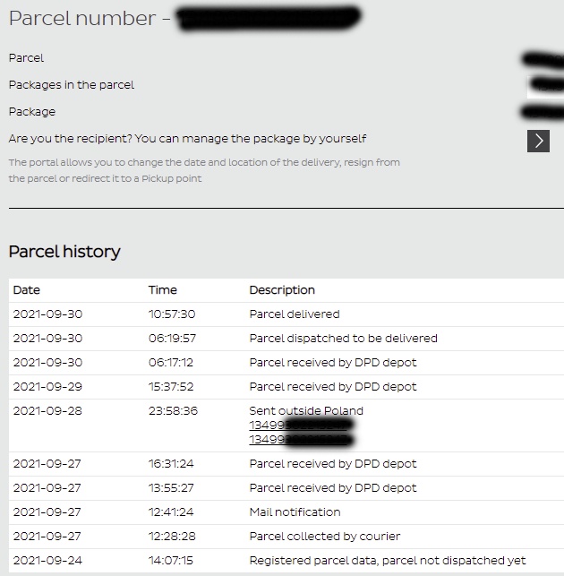Click the 2021-09-24 date cell
Viewport: 564px width, 576px height.
pos(46,561)
